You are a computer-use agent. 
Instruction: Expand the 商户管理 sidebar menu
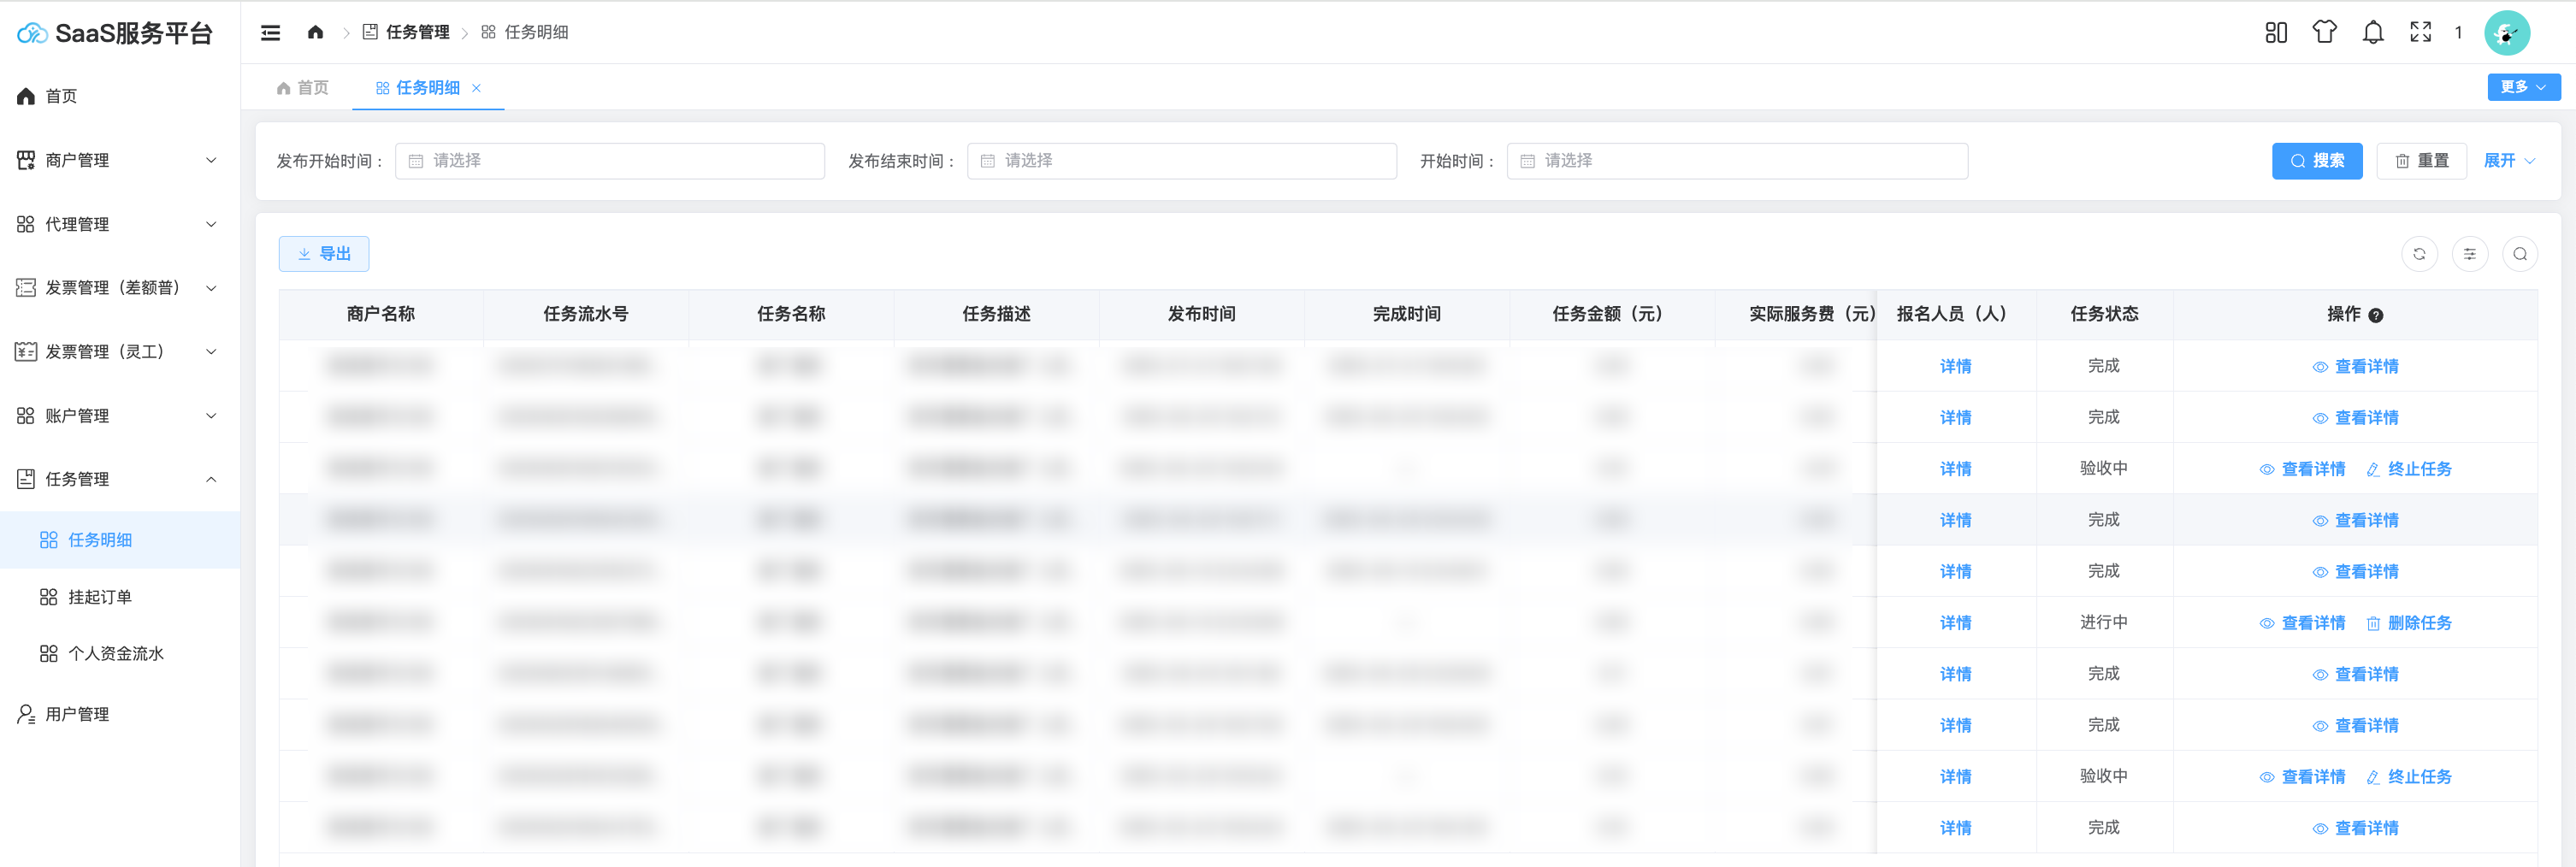(x=119, y=160)
